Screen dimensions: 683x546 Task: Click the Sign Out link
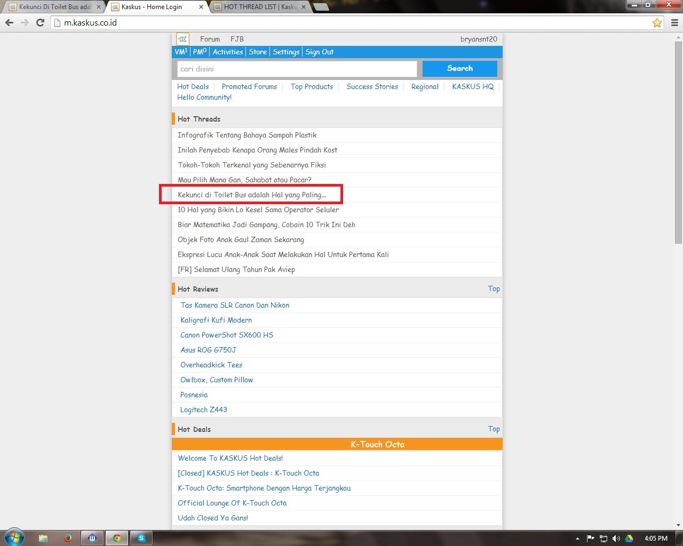point(320,52)
